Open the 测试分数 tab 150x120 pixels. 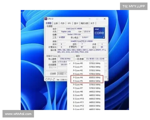tap(84, 23)
